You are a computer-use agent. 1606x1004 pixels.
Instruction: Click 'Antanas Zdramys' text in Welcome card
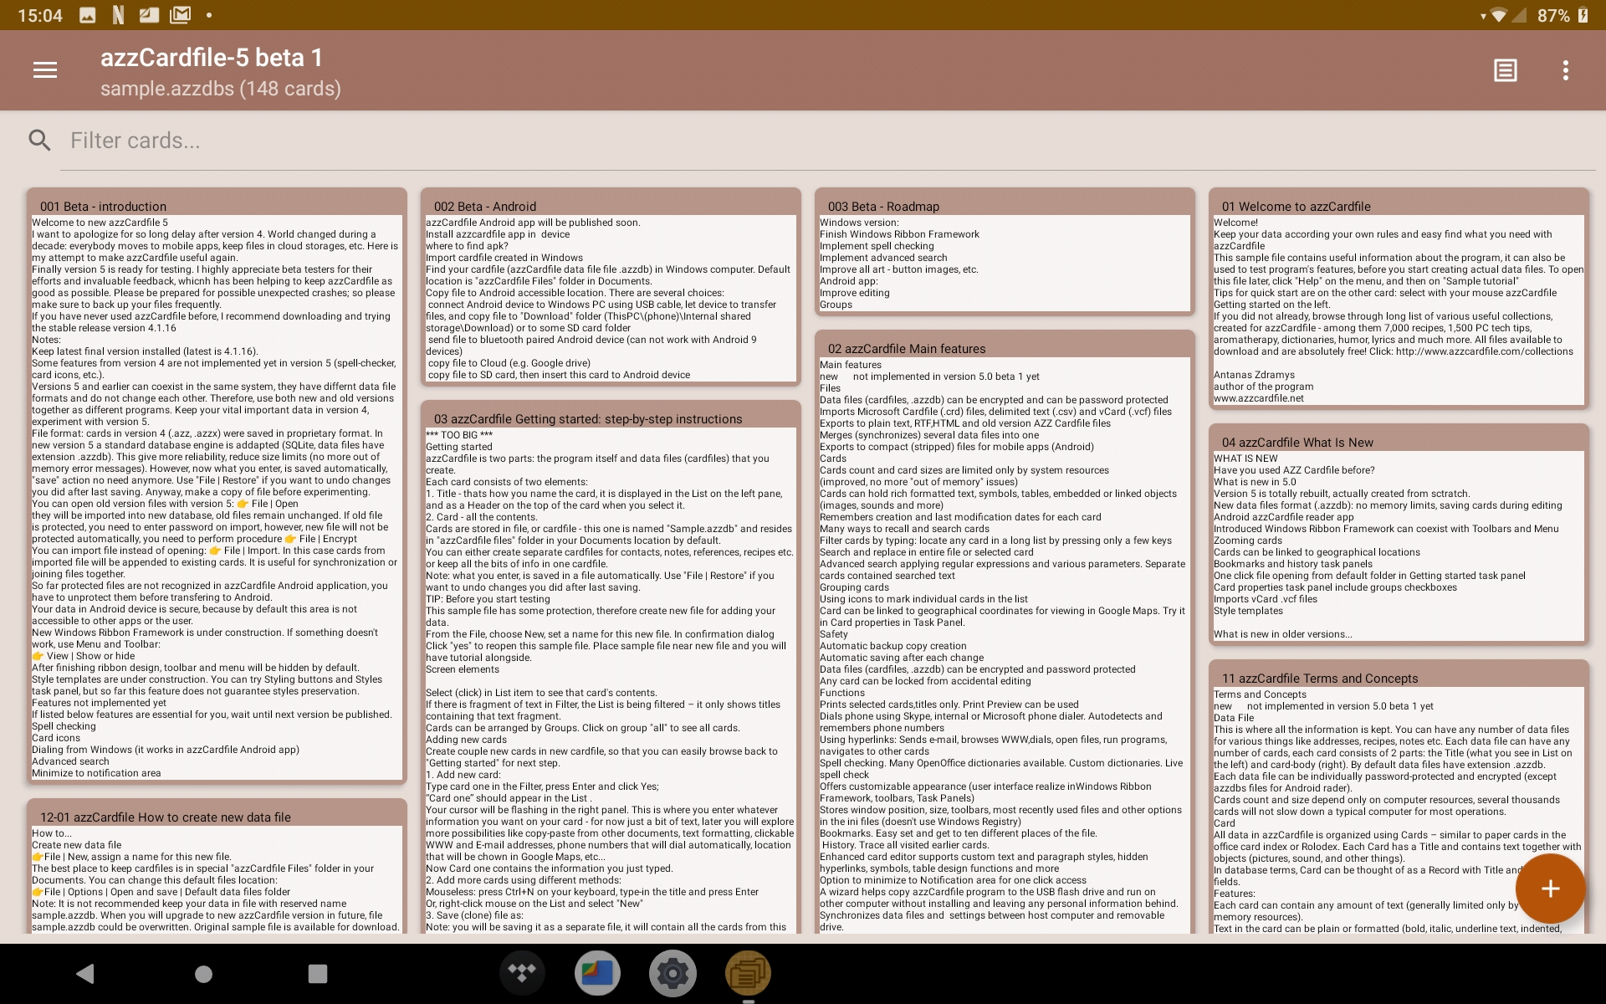pyautogui.click(x=1254, y=375)
